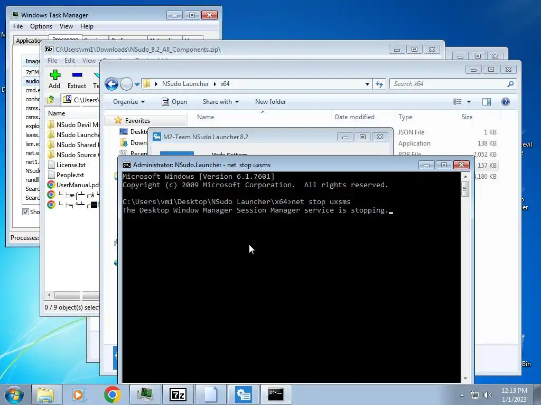Viewport: 541px width, 405px height.
Task: Open the Organize dropdown
Action: [x=129, y=102]
